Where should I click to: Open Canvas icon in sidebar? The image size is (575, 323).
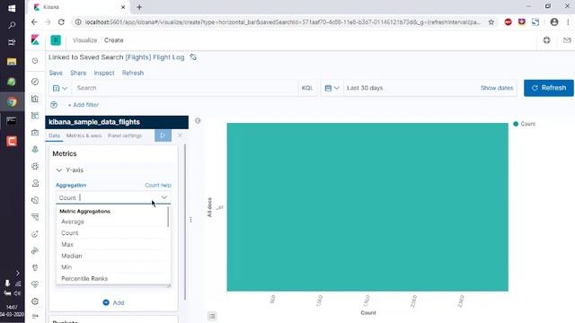click(x=35, y=132)
